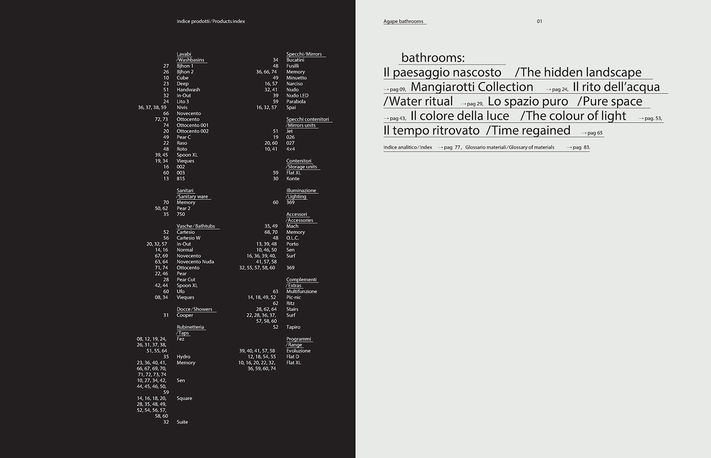The width and height of the screenshot is (711, 458).
Task: Click 'Glossario materiali / Glossary of materials' entry
Action: click(x=510, y=148)
